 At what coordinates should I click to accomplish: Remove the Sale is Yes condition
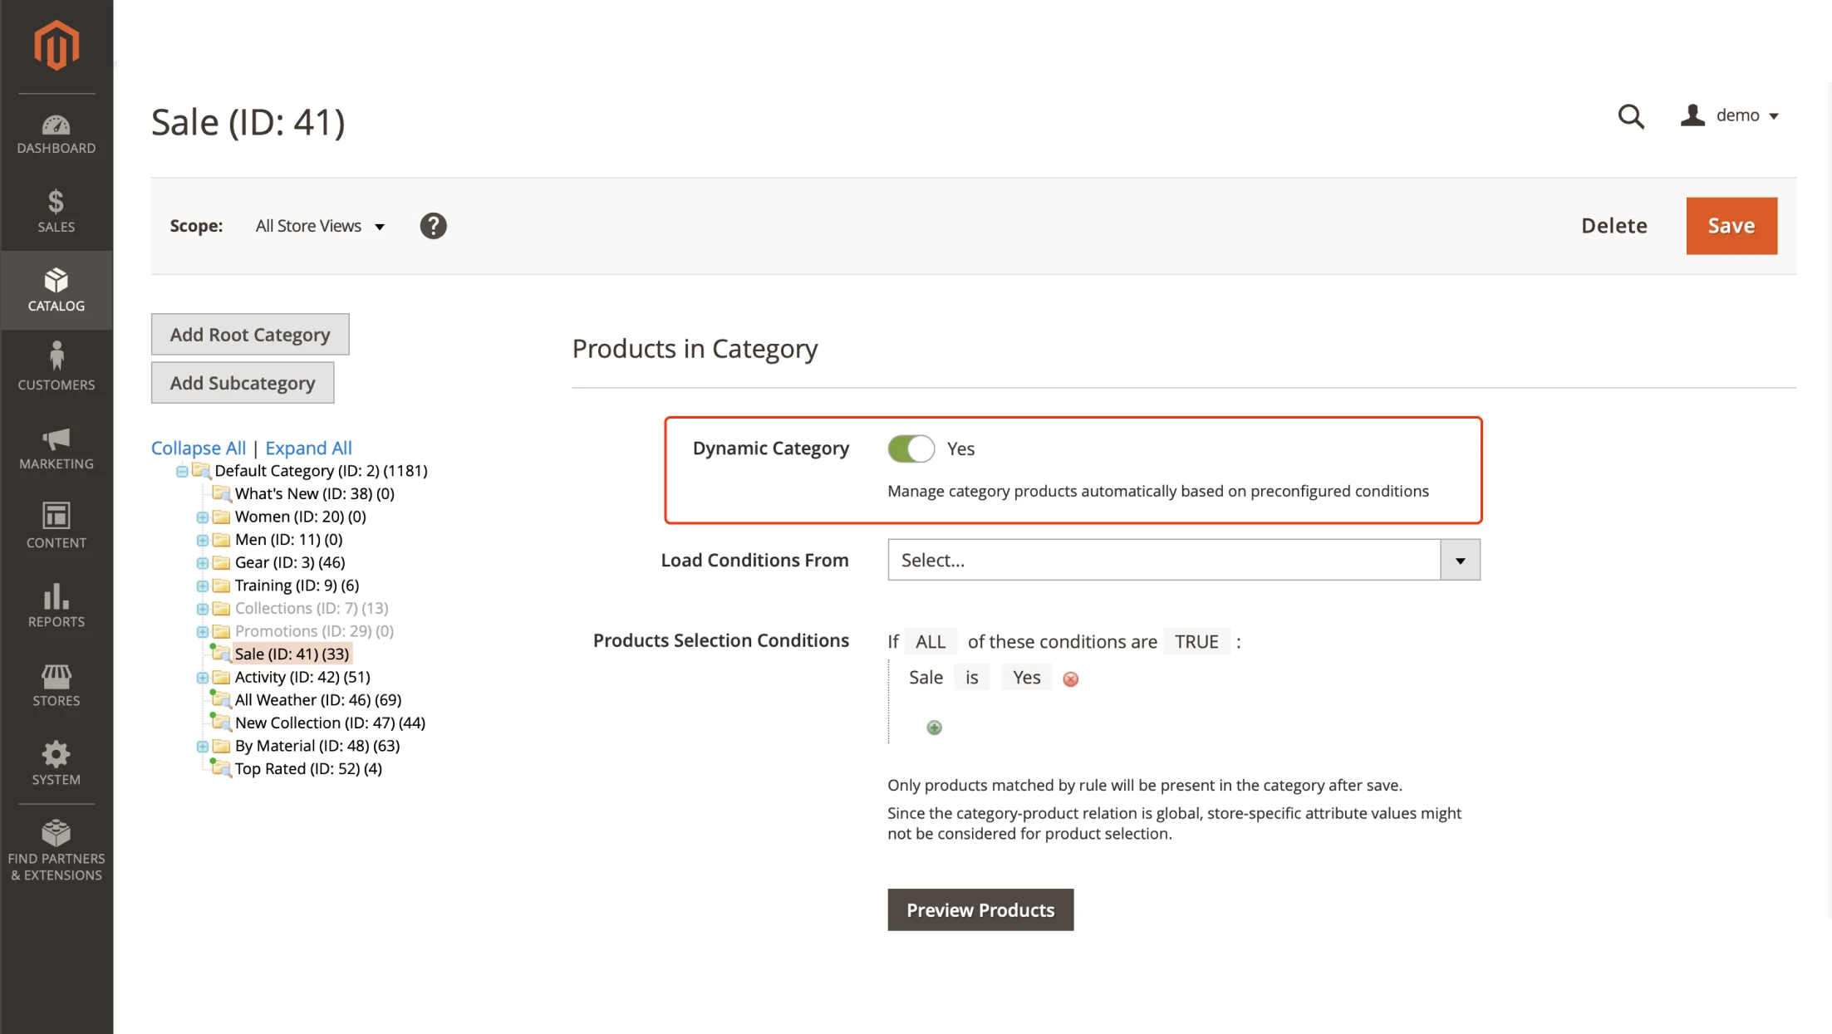[x=1070, y=679]
